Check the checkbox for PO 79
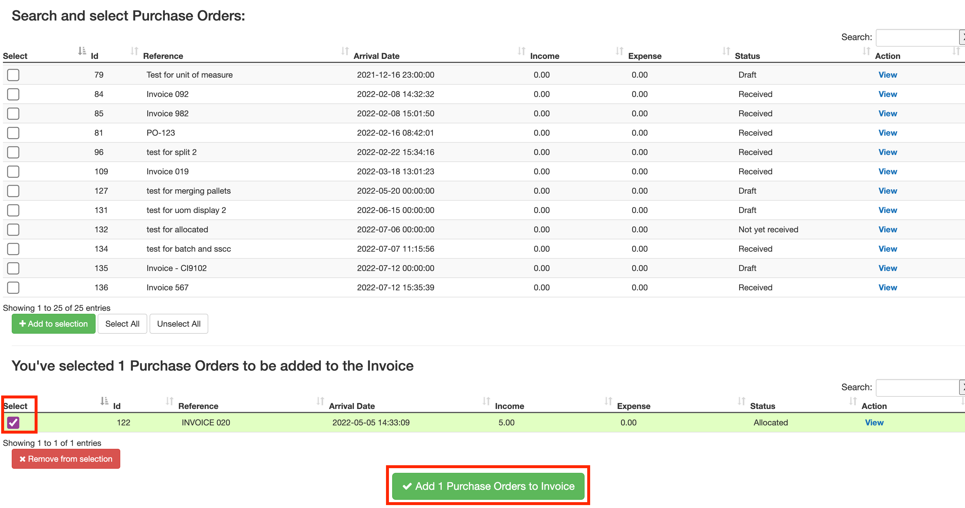Viewport: 965px width, 508px height. point(13,75)
